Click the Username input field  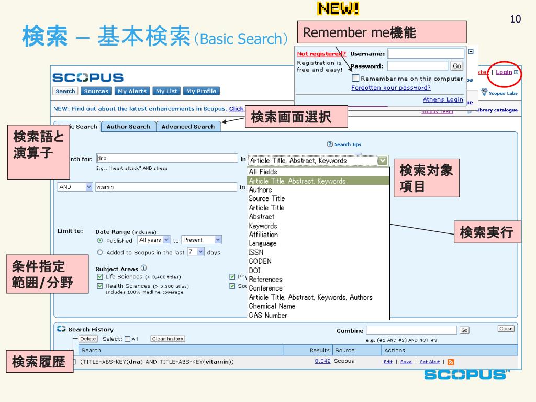click(x=426, y=53)
